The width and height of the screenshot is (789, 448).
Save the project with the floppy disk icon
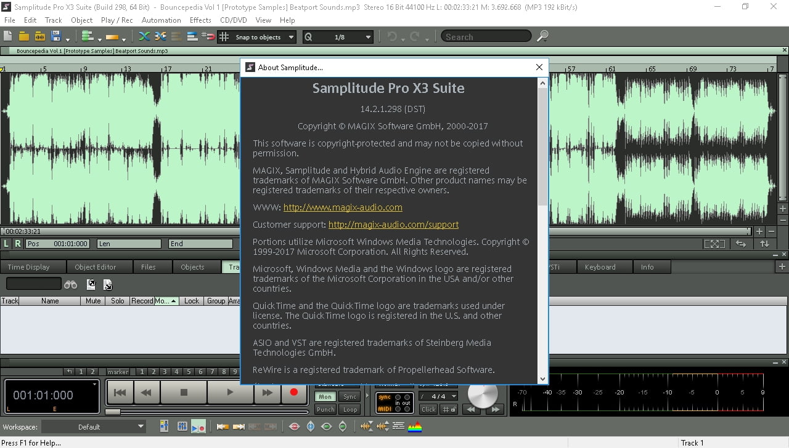[x=56, y=37]
